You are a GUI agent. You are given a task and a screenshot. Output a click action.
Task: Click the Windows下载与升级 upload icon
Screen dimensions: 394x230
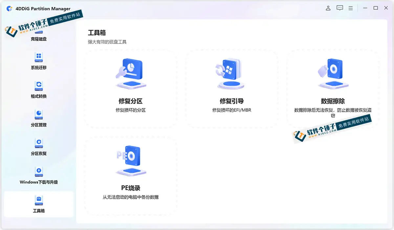click(39, 172)
